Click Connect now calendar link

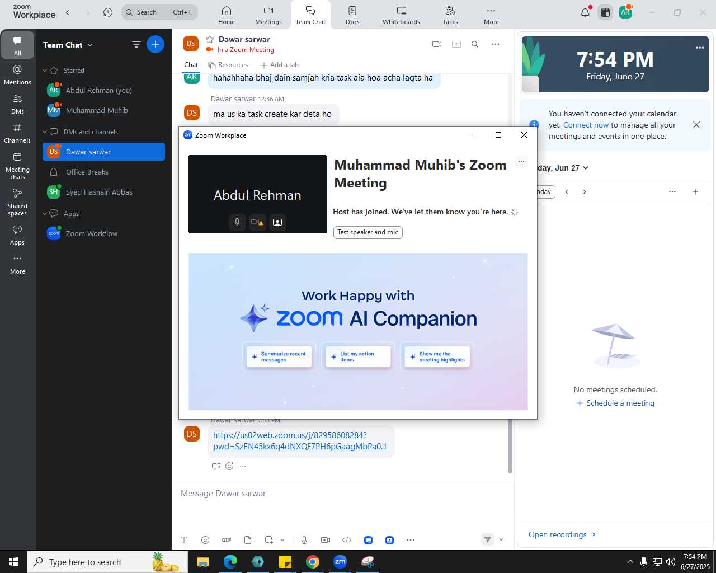(586, 125)
